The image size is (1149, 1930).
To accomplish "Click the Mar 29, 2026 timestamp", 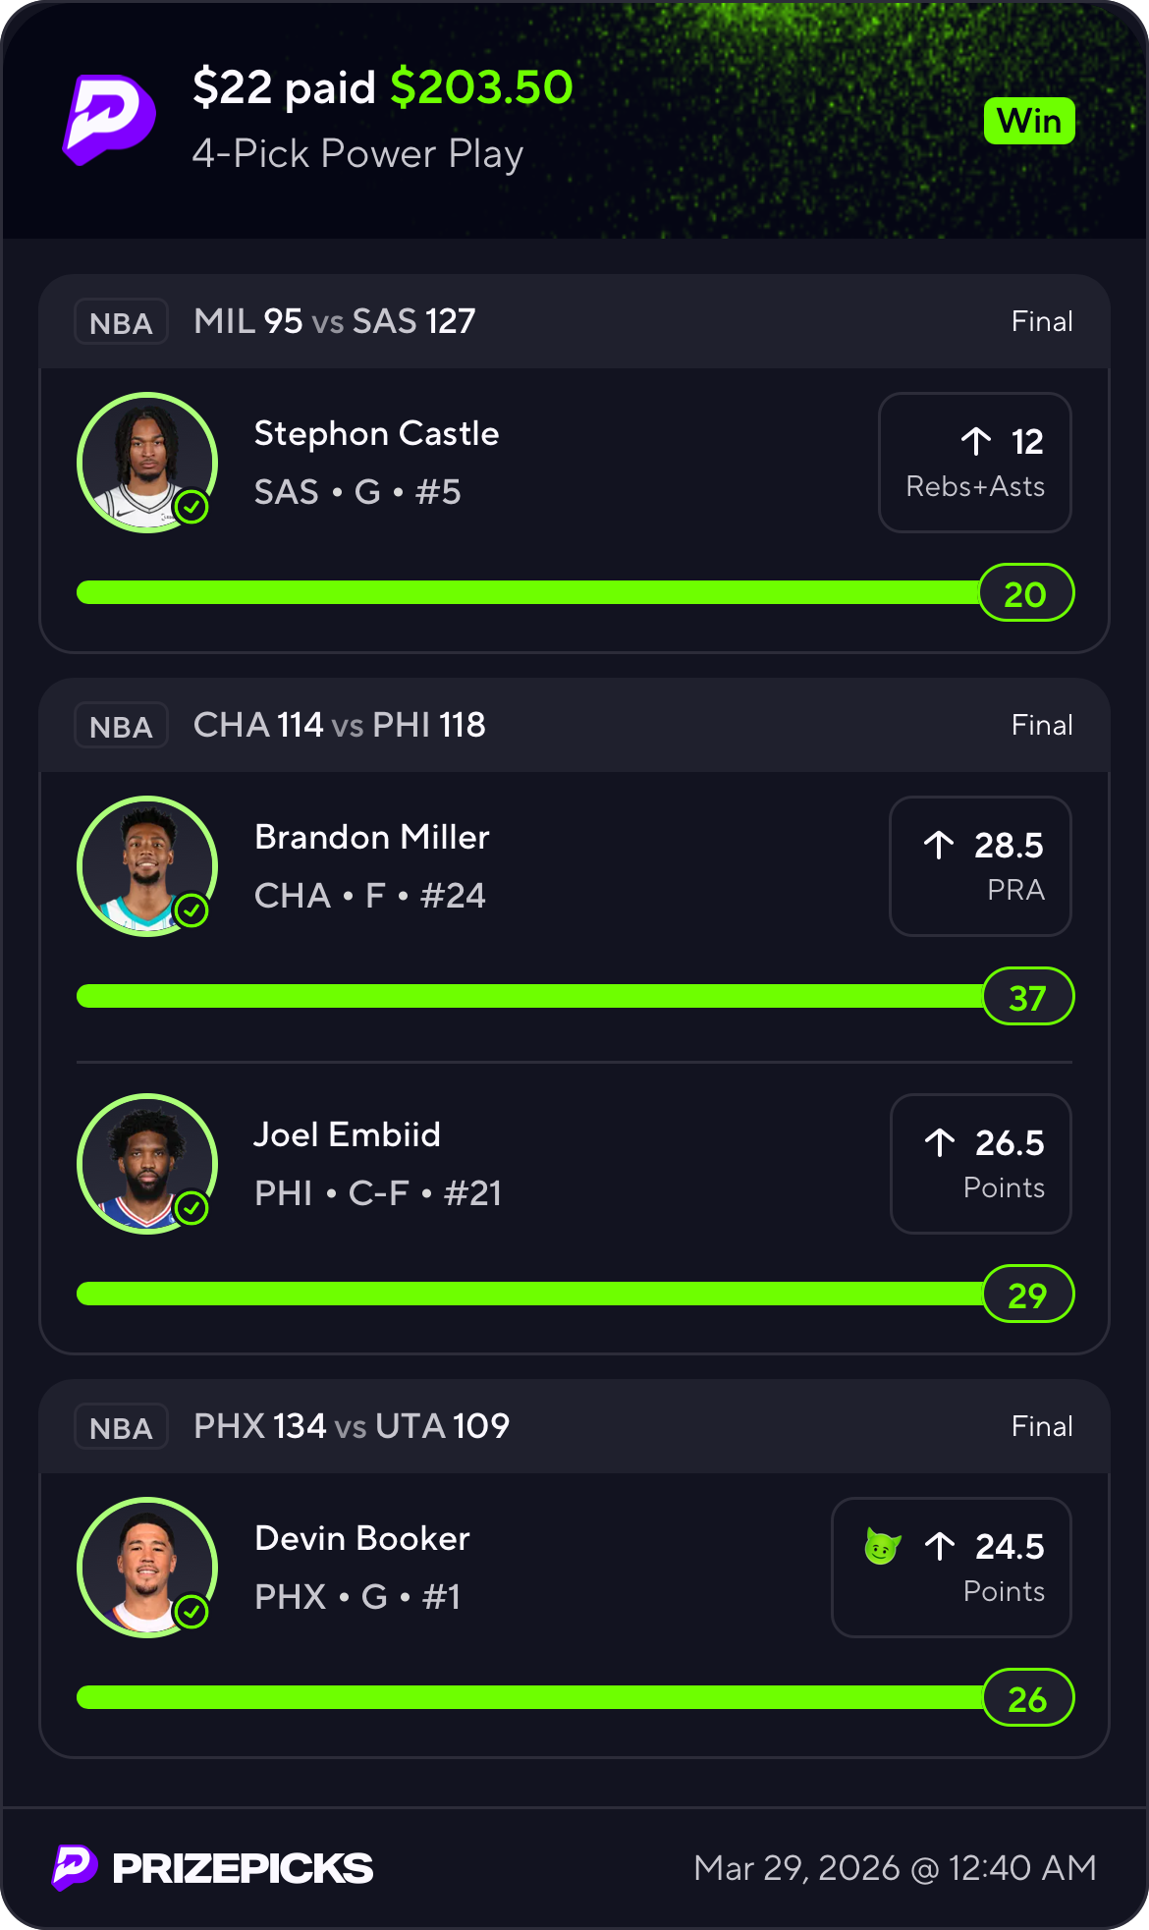I will point(895,1867).
